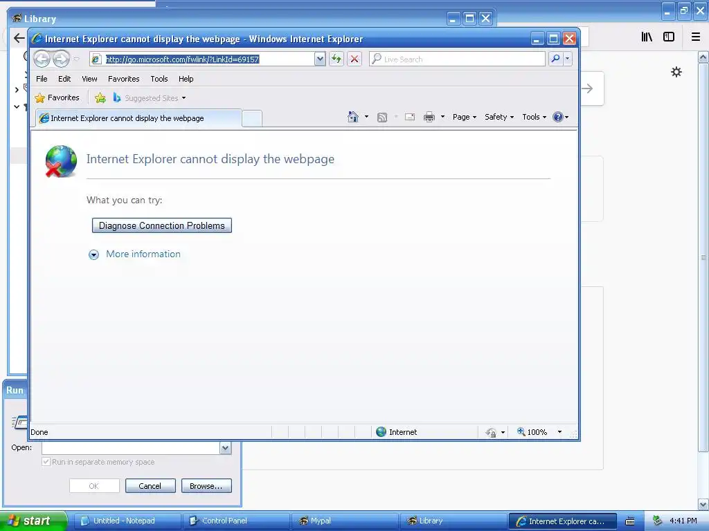The width and height of the screenshot is (709, 531).
Task: Click the URL in the address bar
Action: 182,59
